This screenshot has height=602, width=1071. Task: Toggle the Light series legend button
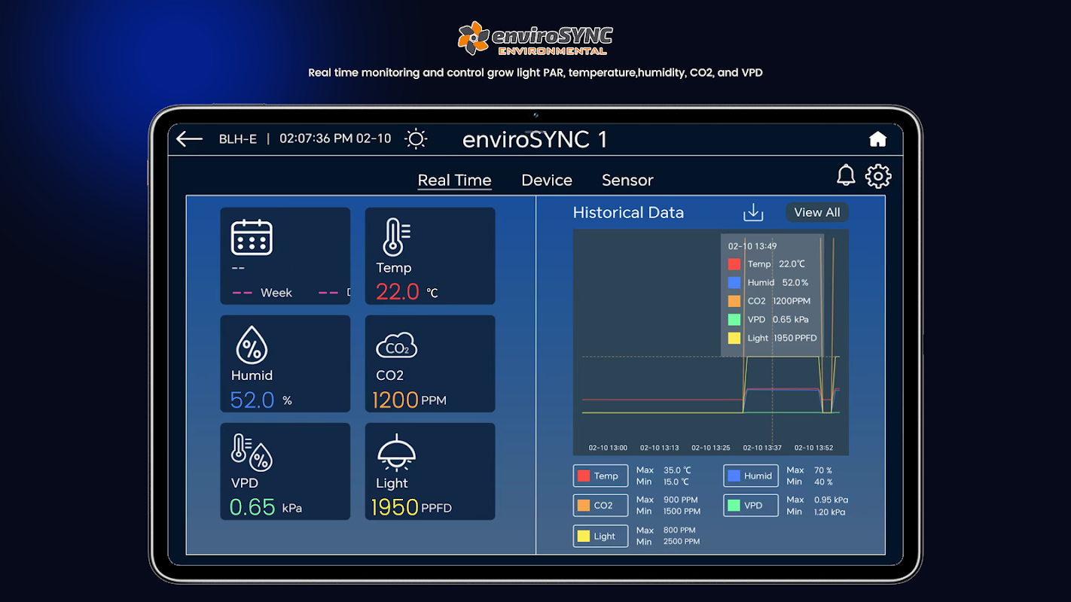(600, 536)
